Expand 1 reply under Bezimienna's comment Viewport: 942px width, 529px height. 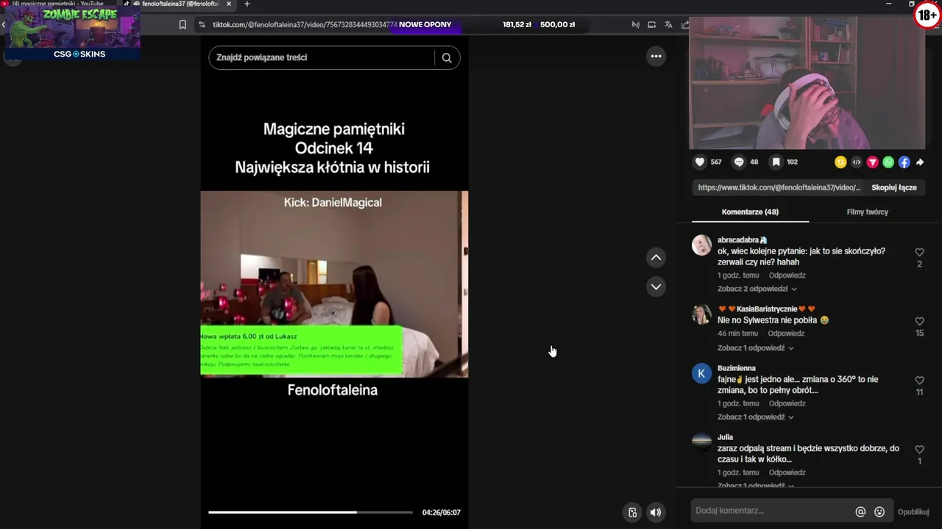point(756,417)
